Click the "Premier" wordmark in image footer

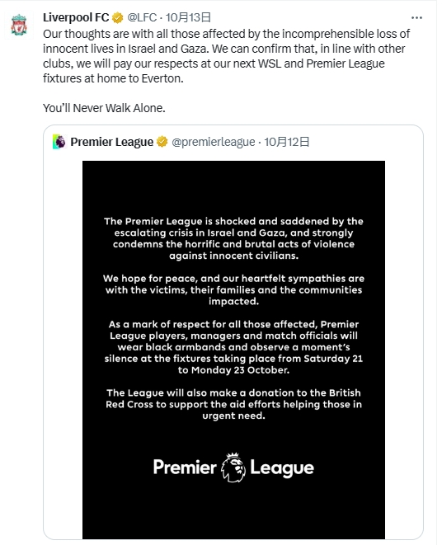[185, 467]
